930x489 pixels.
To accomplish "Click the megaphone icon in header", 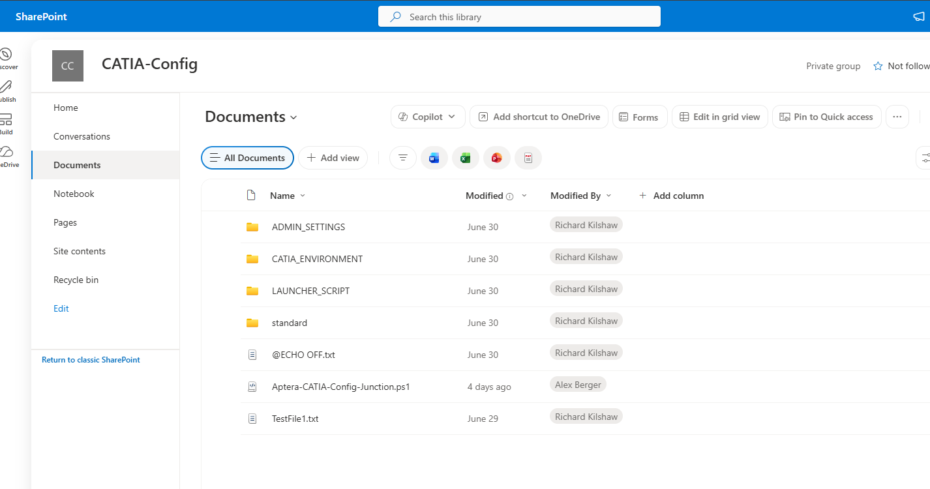I will [x=919, y=17].
